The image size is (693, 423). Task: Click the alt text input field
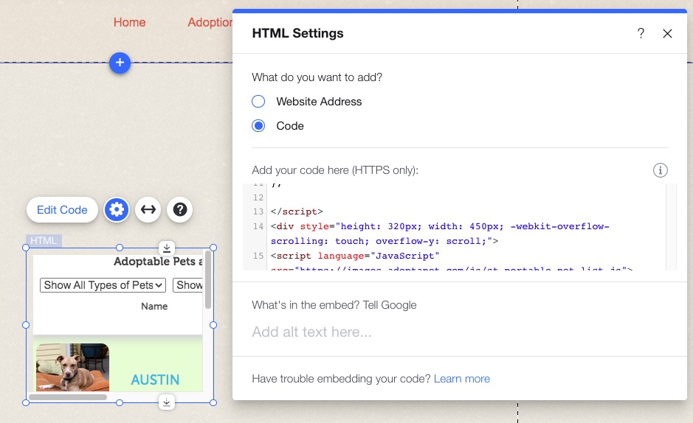click(x=458, y=332)
